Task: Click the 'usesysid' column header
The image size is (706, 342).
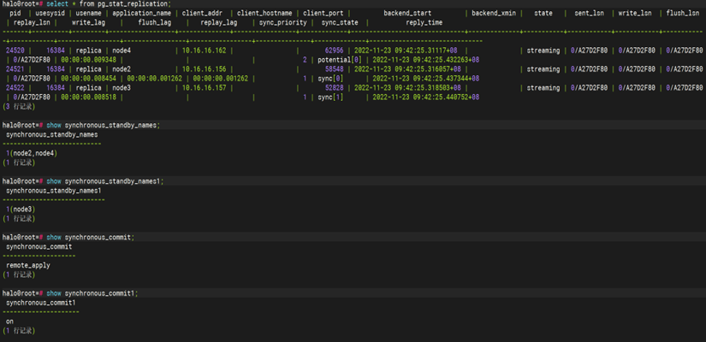Action: pos(50,14)
